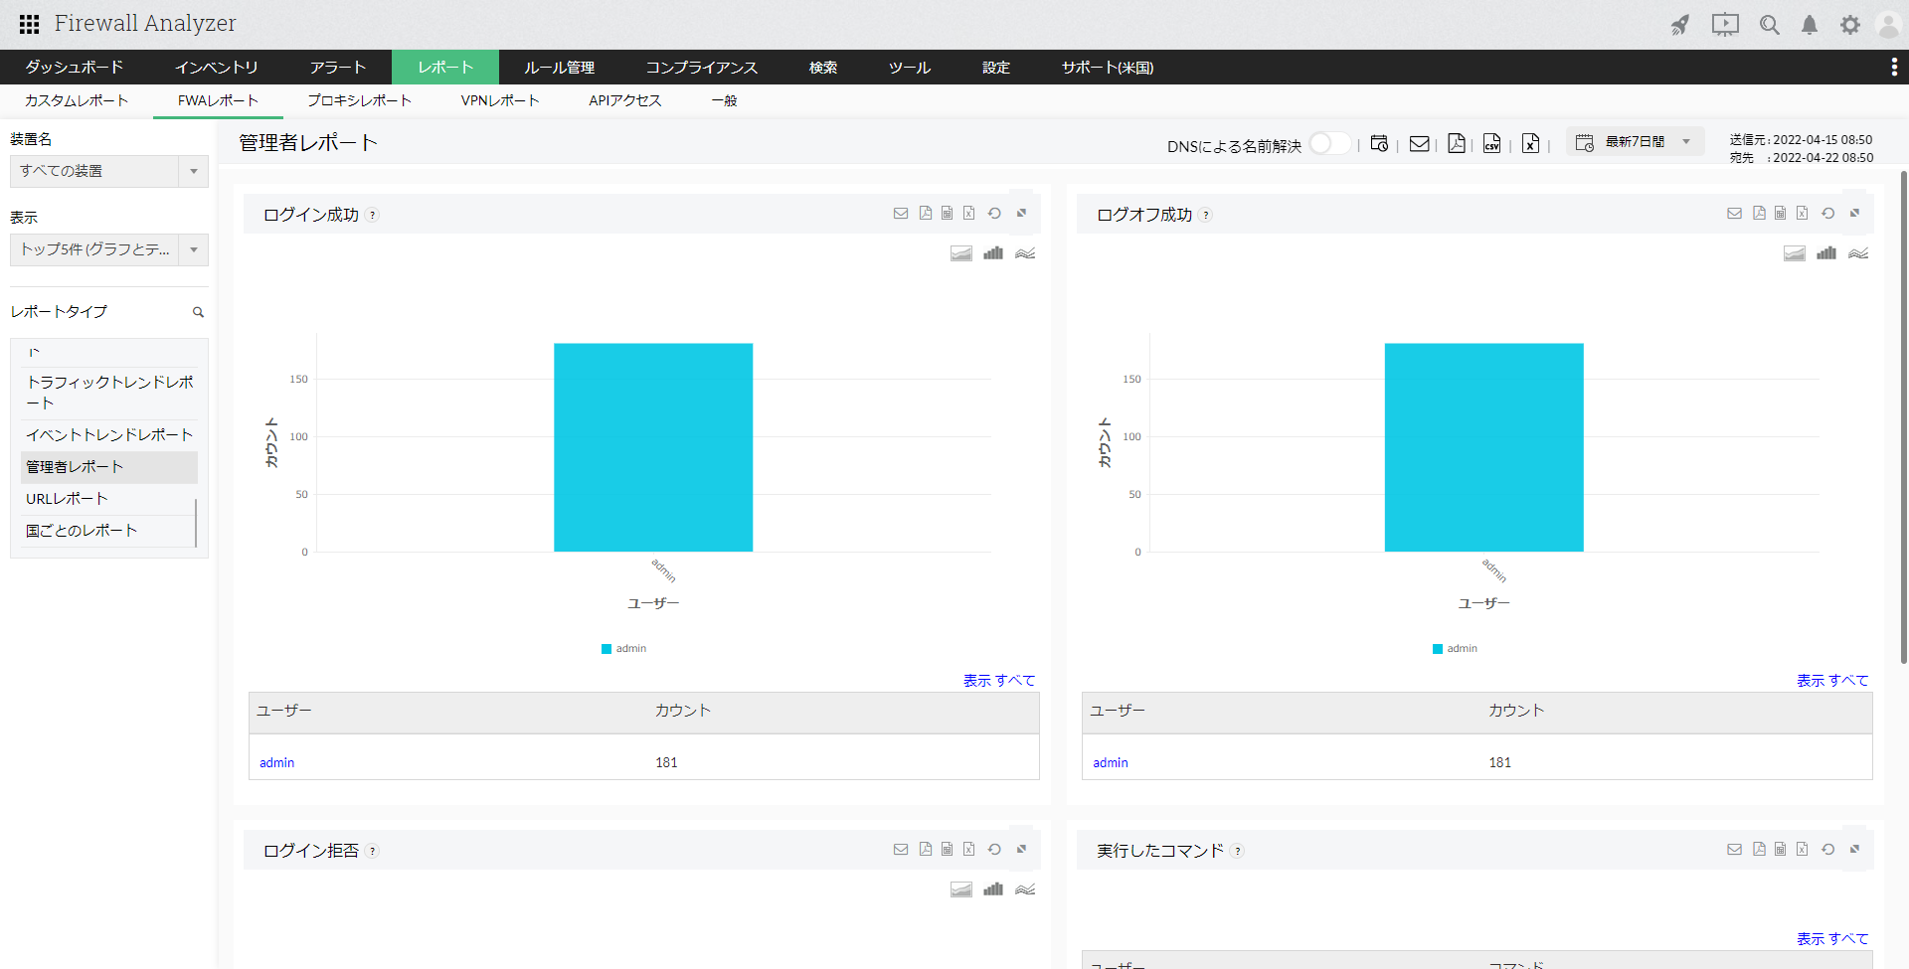Open the 表示 top-5 display dropdown
The width and height of the screenshot is (1909, 969).
[109, 249]
